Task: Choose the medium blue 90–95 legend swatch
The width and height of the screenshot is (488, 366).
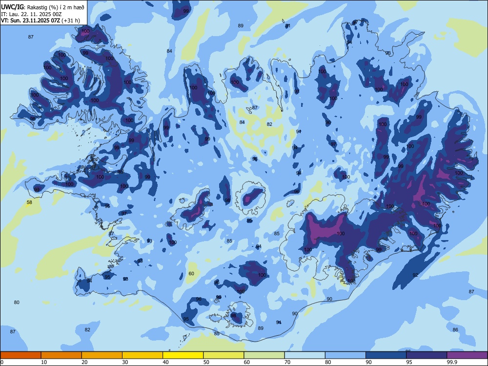Action: point(386,355)
